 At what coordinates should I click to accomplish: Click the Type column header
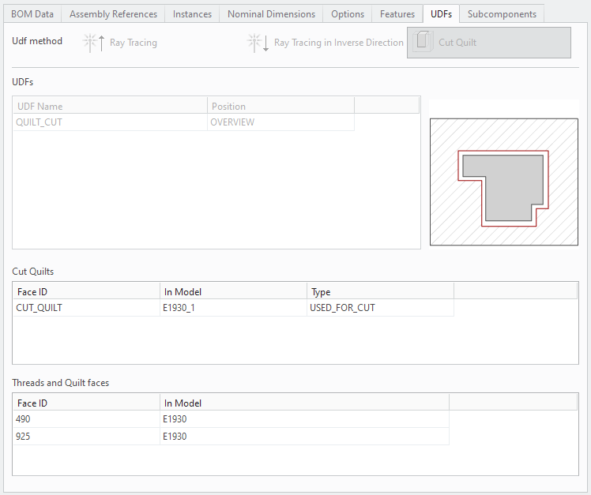click(380, 292)
